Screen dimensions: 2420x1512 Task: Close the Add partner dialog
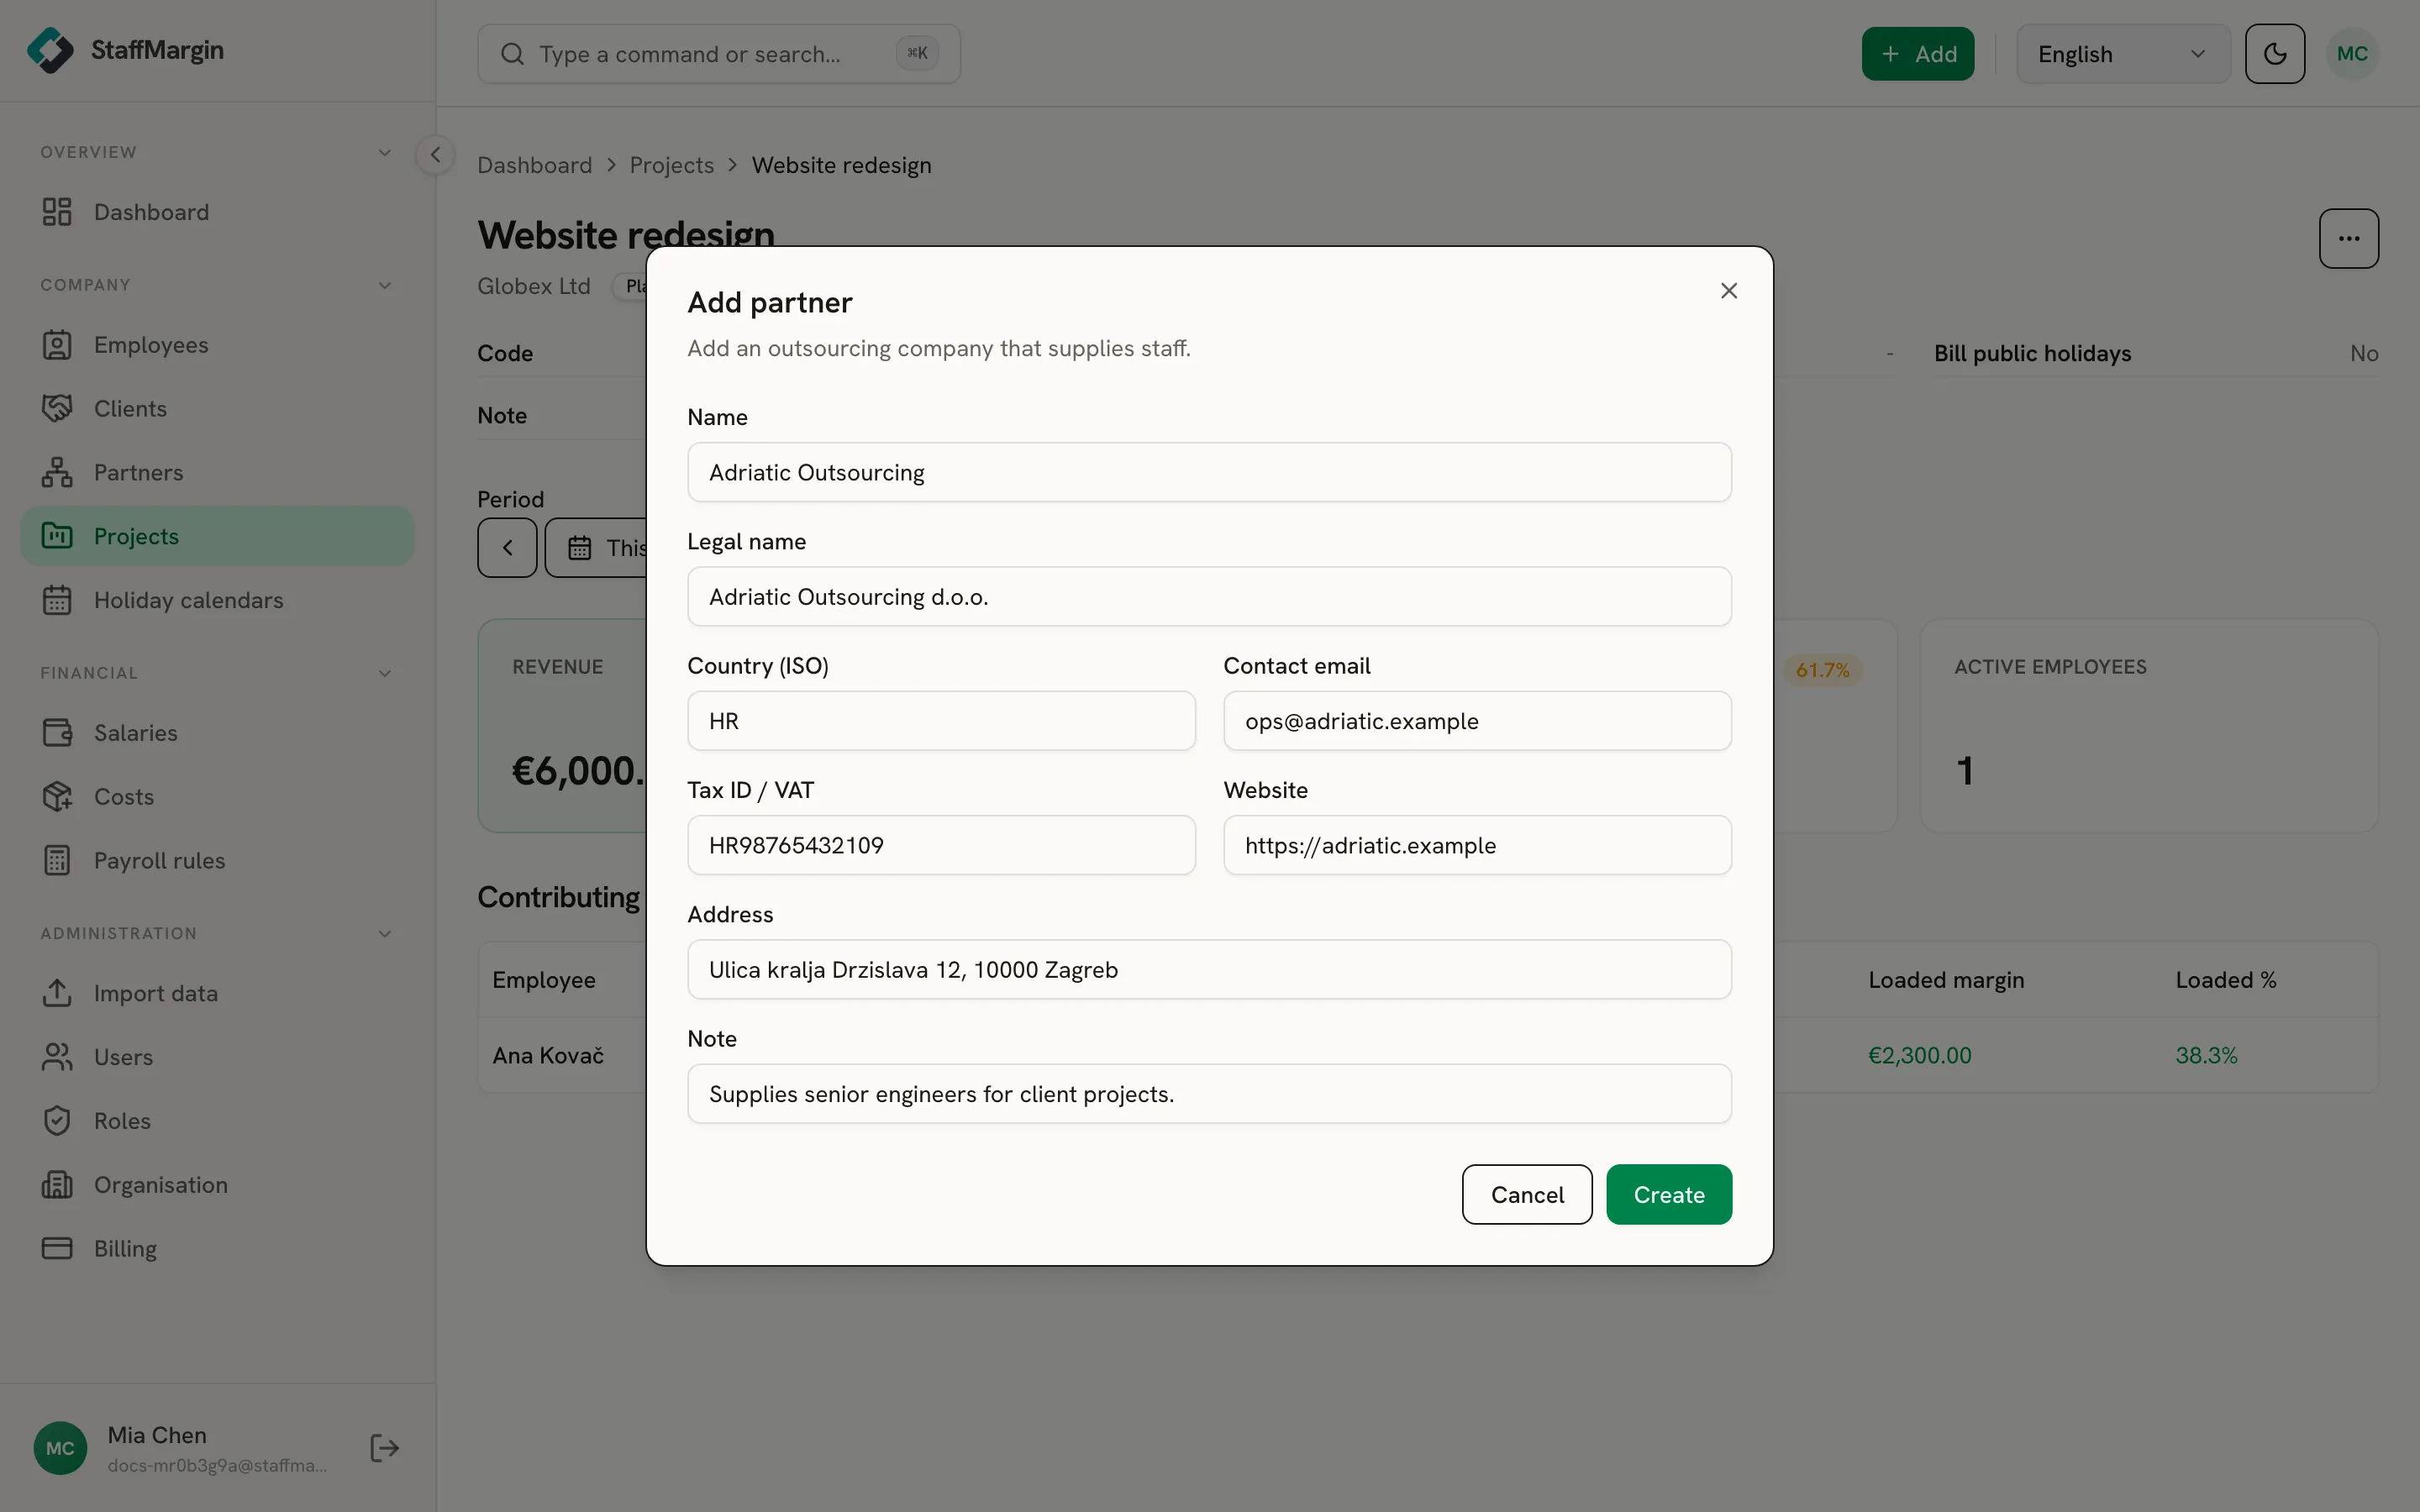click(x=1729, y=290)
